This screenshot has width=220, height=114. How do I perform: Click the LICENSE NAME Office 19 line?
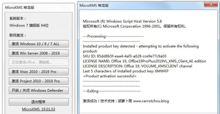pyautogui.click(x=145, y=61)
